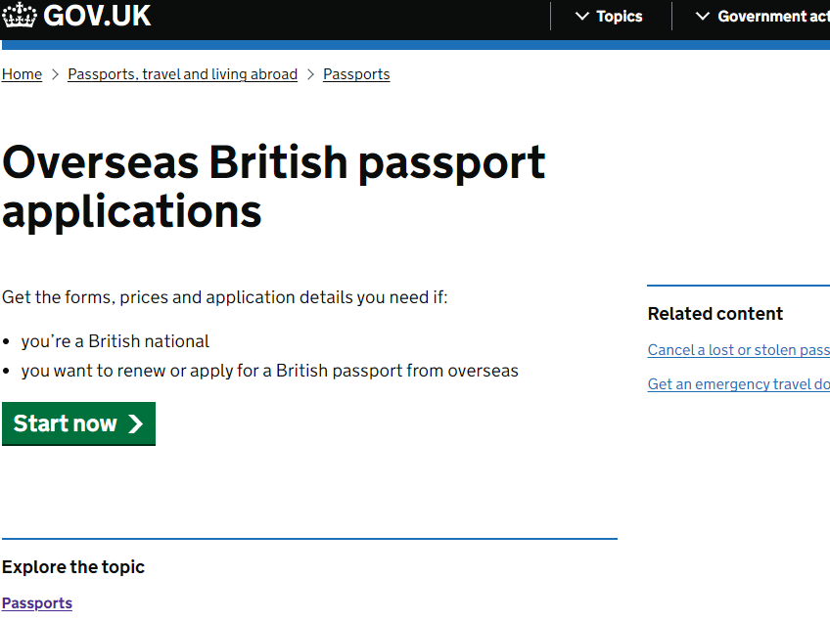Expand the Government activity chevron
830x622 pixels.
pos(702,17)
